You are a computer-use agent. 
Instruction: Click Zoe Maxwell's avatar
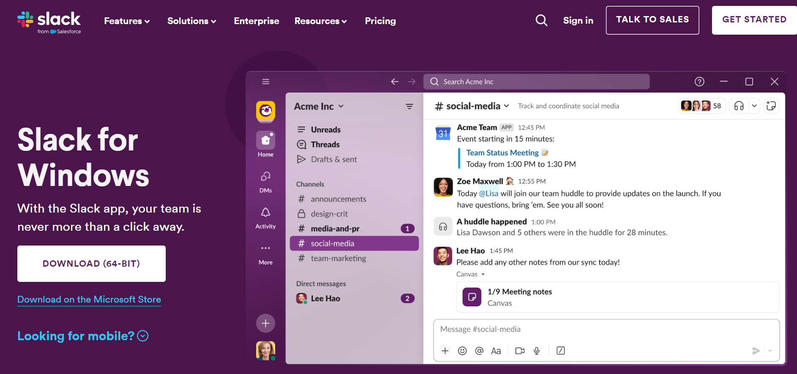click(x=443, y=187)
